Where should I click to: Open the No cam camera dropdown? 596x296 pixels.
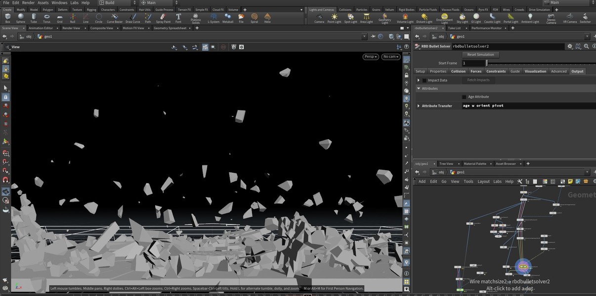point(391,57)
